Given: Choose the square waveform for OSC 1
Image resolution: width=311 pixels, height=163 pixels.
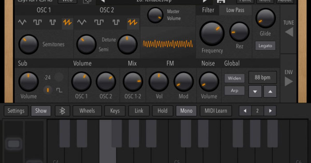Looking at the screenshot, I should (37, 23).
